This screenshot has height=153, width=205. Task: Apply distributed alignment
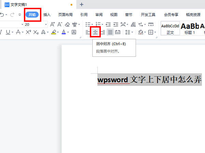coord(118,32)
